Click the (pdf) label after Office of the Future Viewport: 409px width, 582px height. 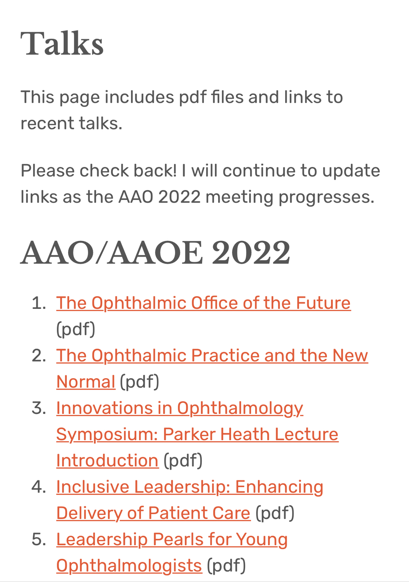tap(76, 329)
